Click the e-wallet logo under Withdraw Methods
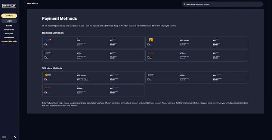The image size is (272, 140). point(48,88)
